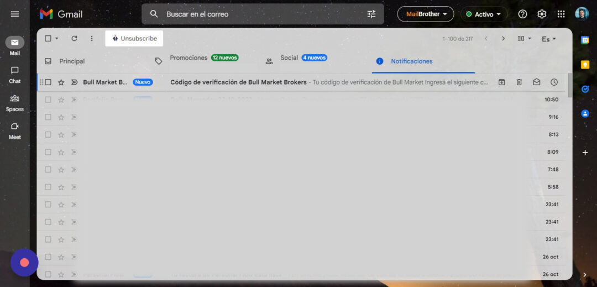Star the Bull Market Brokers email
Screen dimensions: 597x287
point(61,82)
